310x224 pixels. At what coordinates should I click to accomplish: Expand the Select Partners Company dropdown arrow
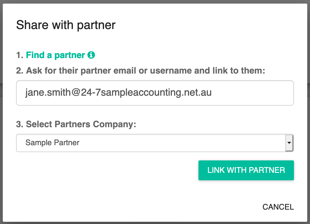[x=289, y=143]
